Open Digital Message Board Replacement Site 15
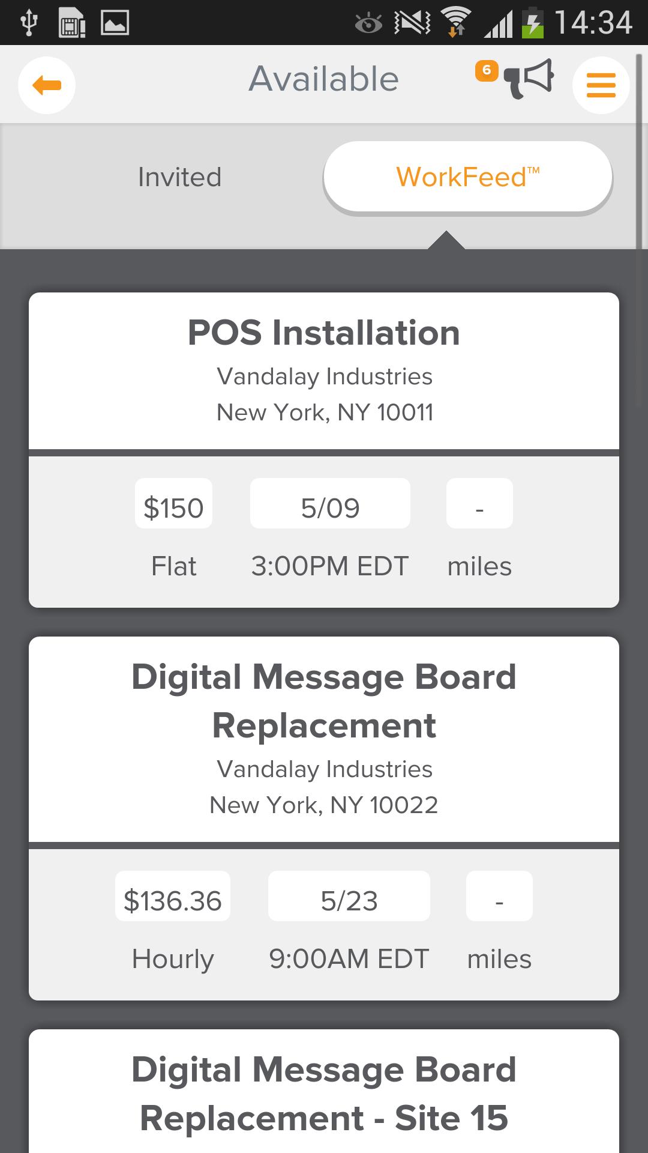The image size is (648, 1153). 324,1094
